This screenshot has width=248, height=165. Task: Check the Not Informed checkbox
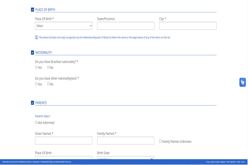point(36,122)
